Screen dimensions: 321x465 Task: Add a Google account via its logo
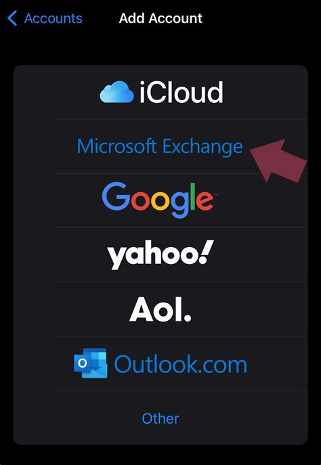(158, 200)
